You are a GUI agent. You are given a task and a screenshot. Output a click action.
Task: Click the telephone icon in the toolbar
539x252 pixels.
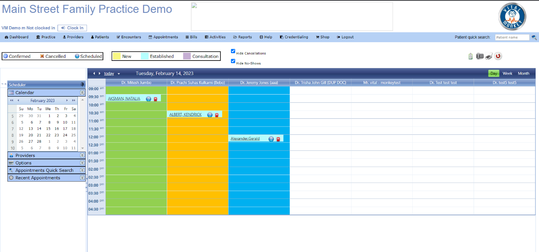click(480, 56)
